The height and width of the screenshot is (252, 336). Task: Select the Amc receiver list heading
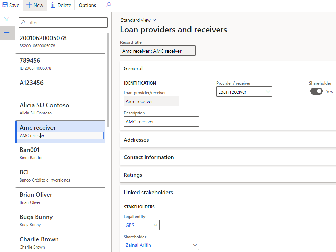[38, 128]
